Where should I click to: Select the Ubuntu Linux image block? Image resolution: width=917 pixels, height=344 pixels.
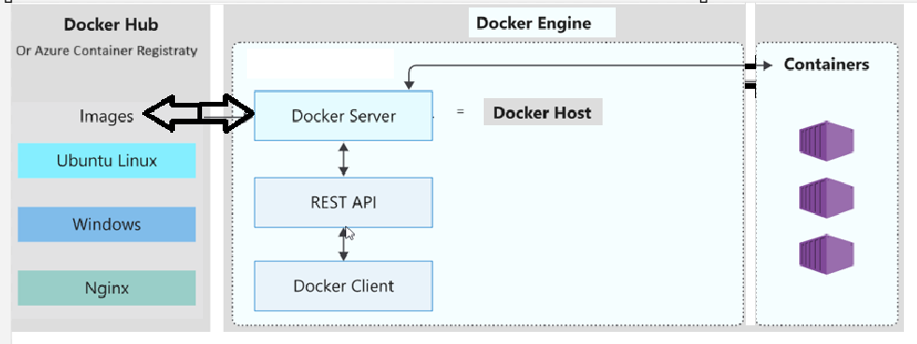click(107, 161)
